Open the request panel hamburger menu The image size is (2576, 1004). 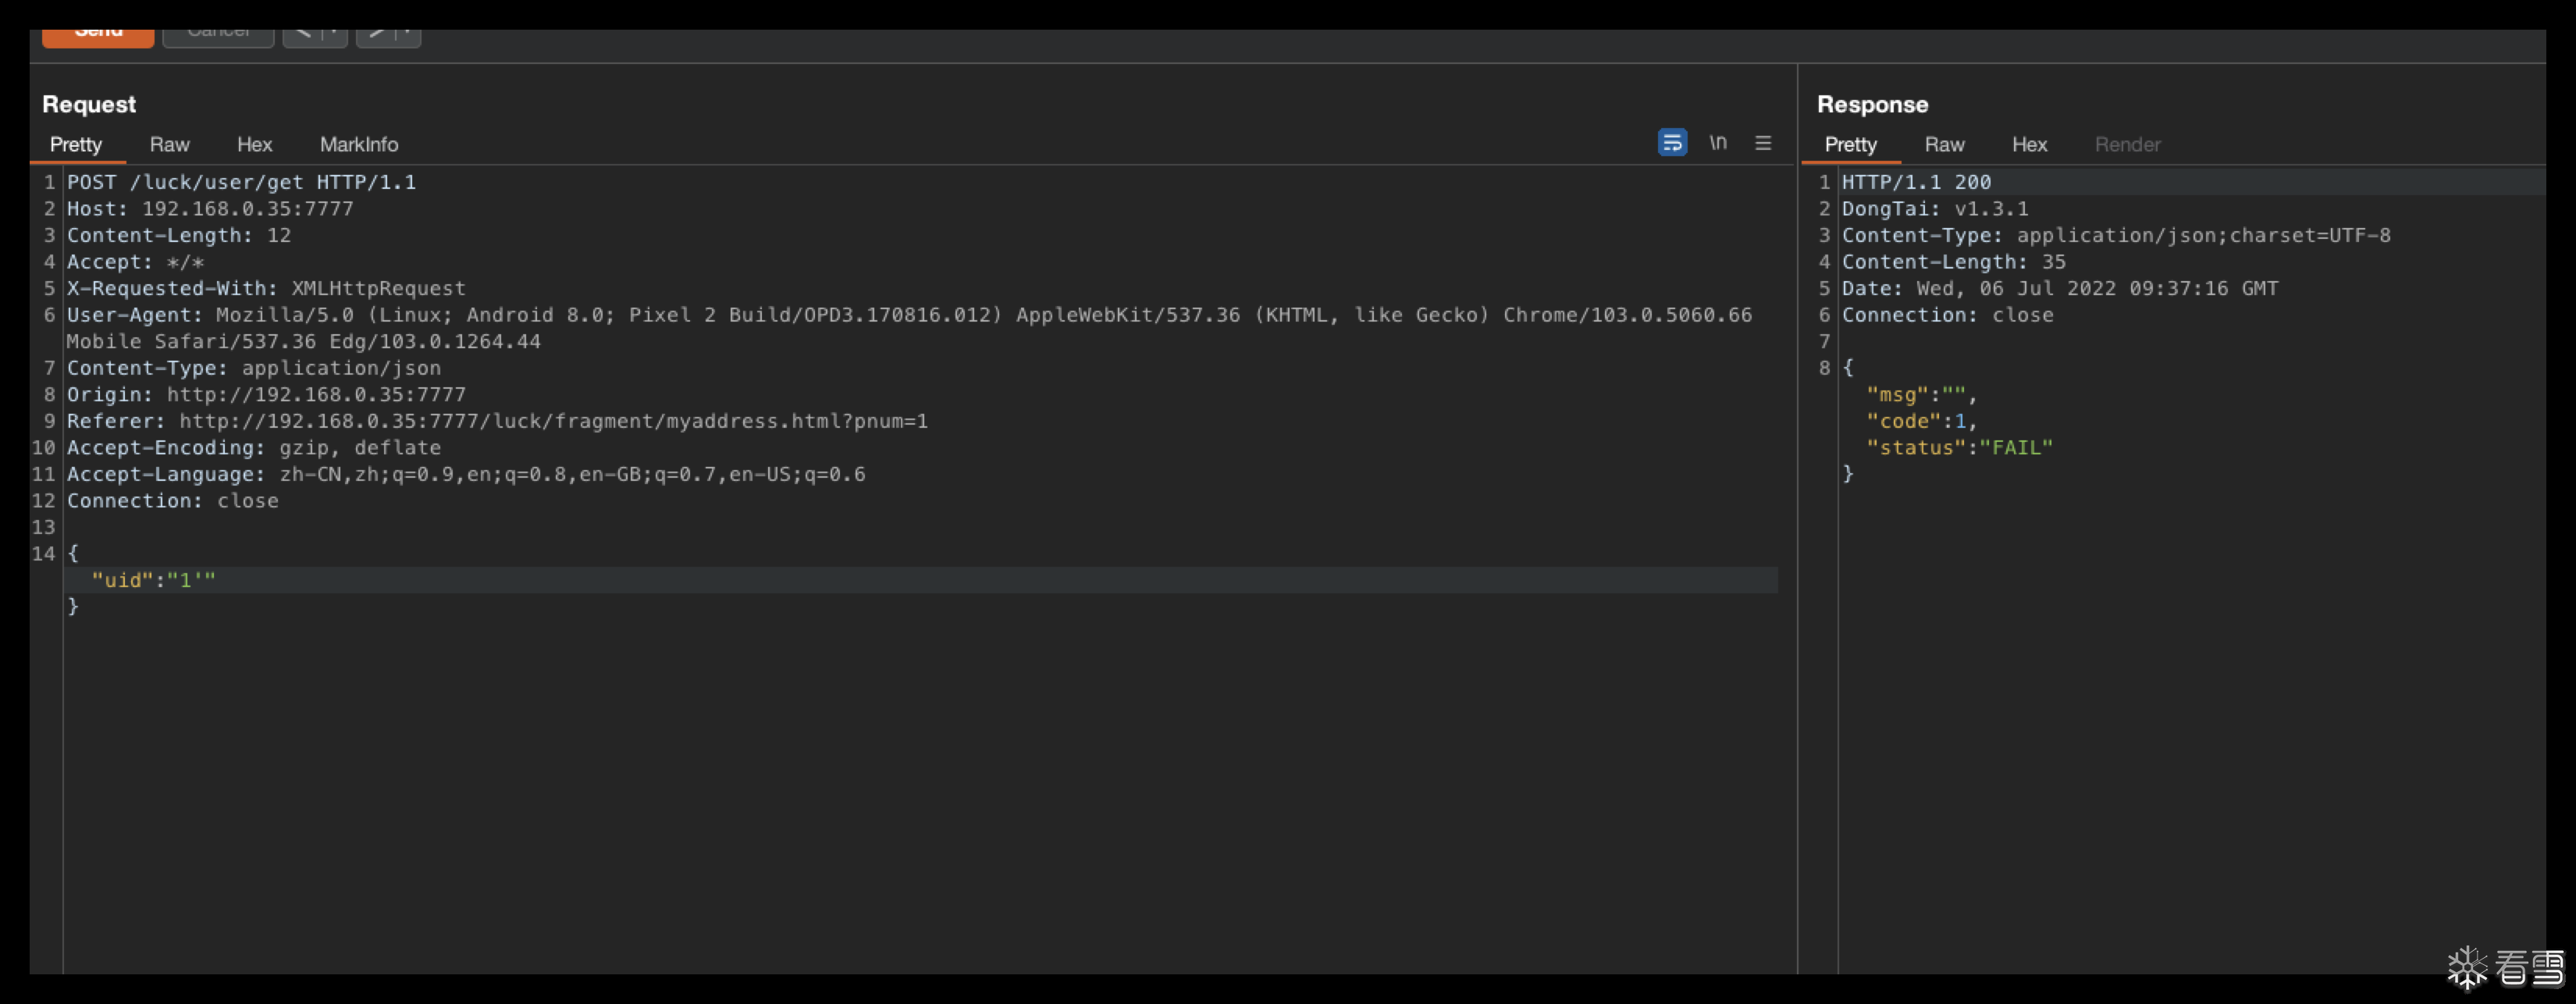click(x=1763, y=143)
